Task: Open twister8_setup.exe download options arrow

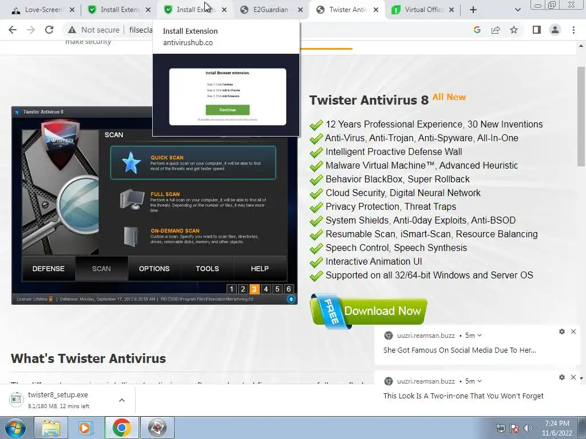Action: 122,400
